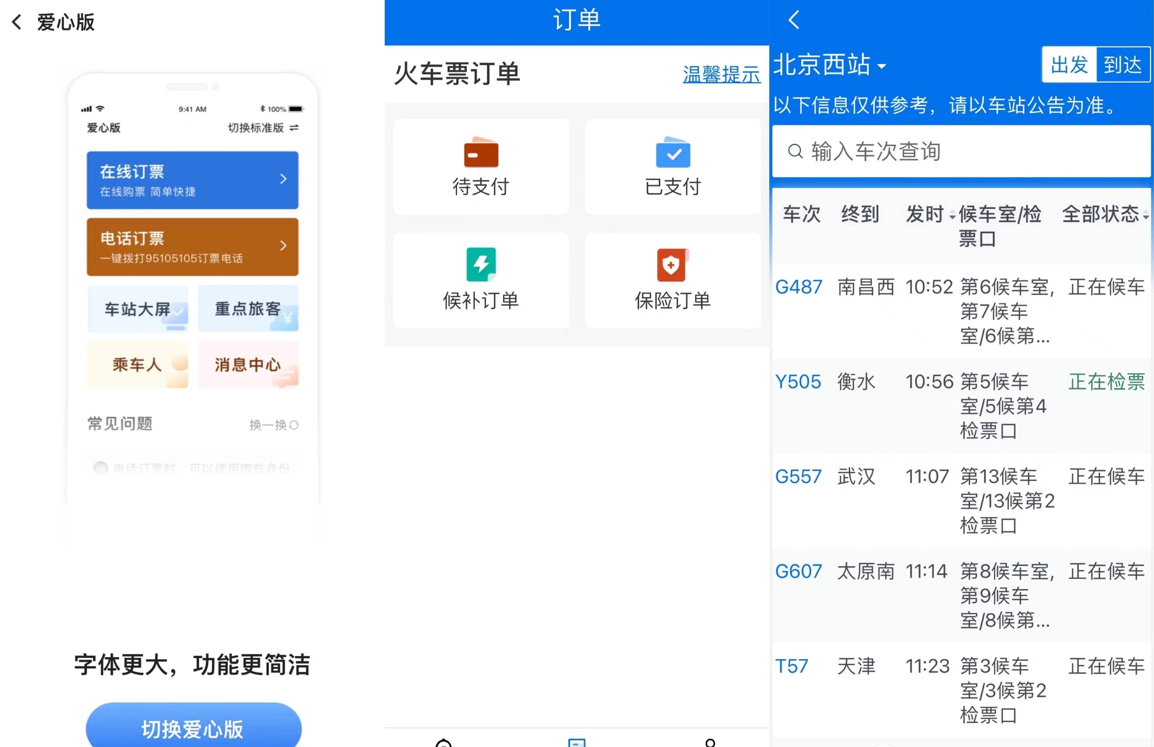1154x747 pixels.
Task: Tap departure time 11:23
Action: [x=928, y=666]
